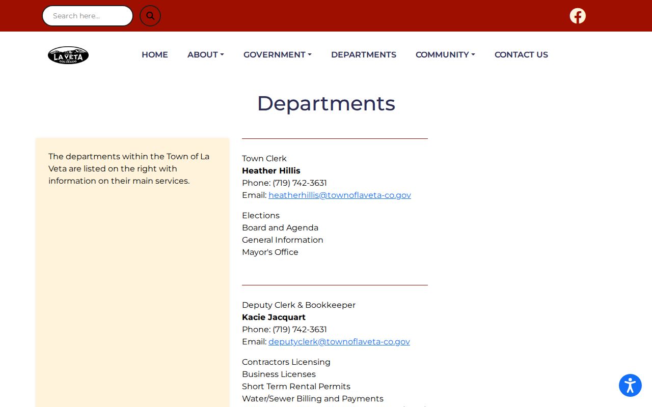This screenshot has width=652, height=407.
Task: Click the name Heather Hillis
Action: [x=271, y=170]
